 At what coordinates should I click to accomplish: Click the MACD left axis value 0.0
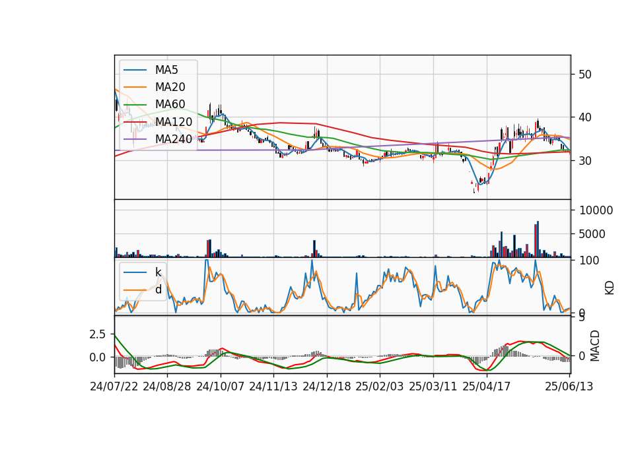coord(97,357)
